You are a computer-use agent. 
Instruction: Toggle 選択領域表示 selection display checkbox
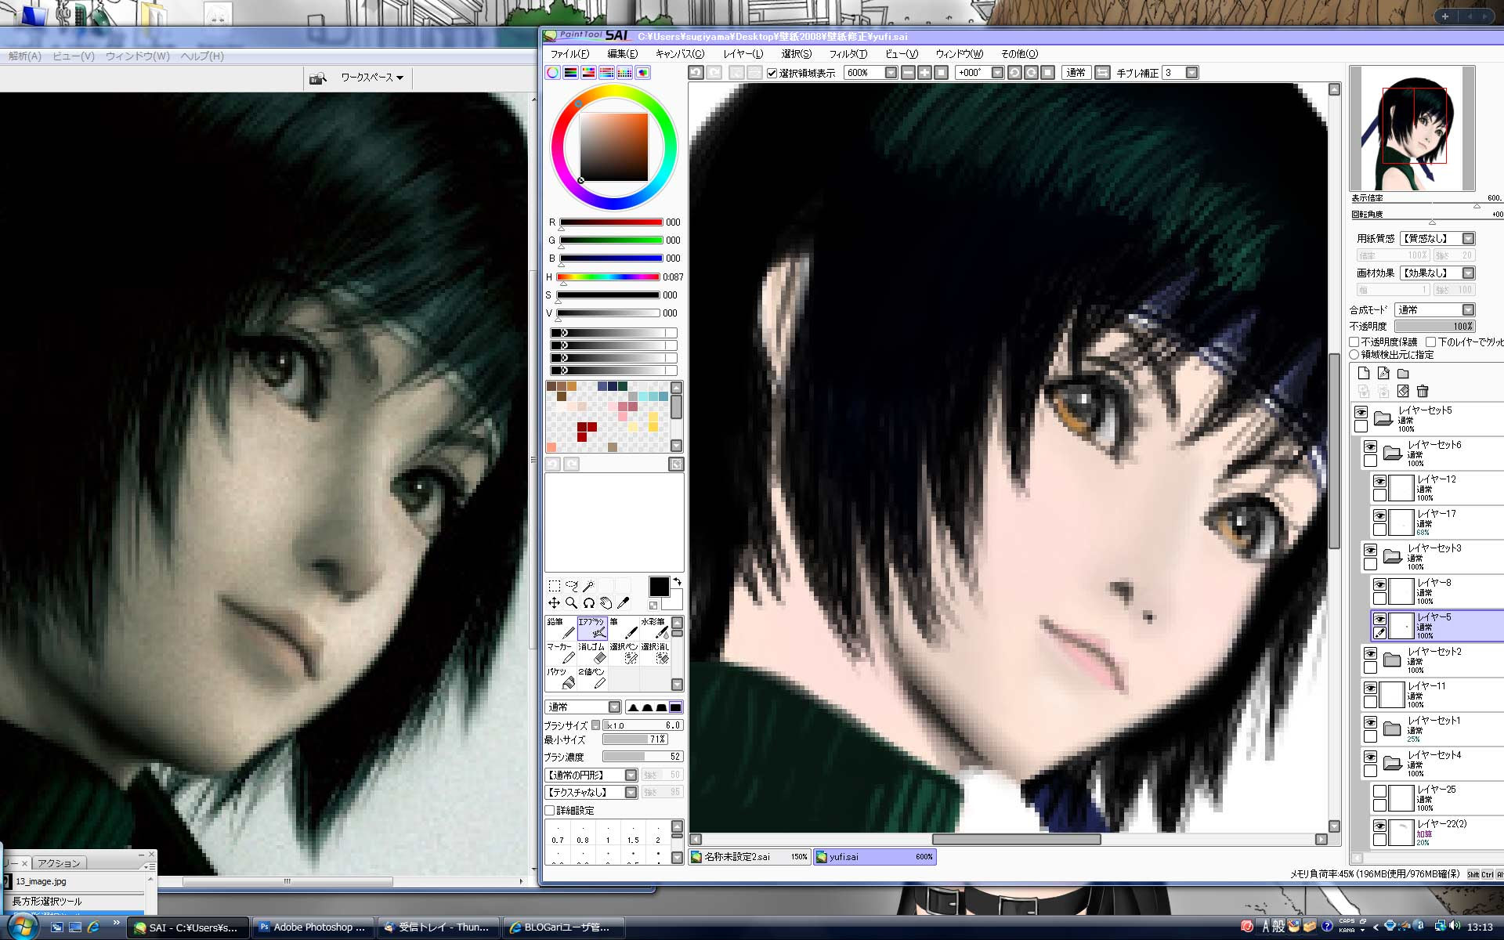[772, 73]
